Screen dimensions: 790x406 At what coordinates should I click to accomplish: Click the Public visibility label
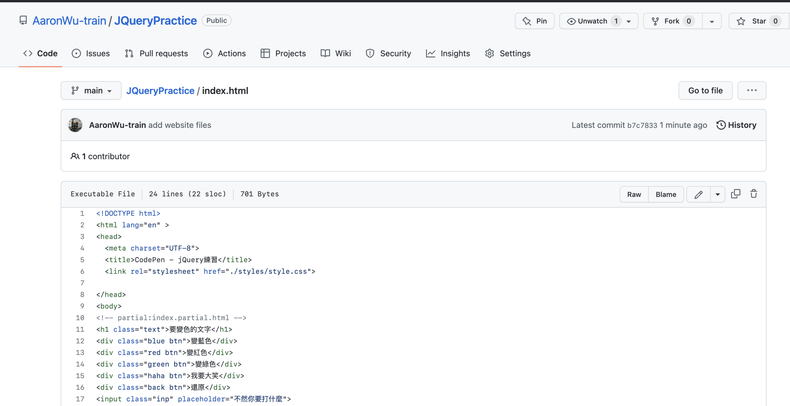point(216,21)
